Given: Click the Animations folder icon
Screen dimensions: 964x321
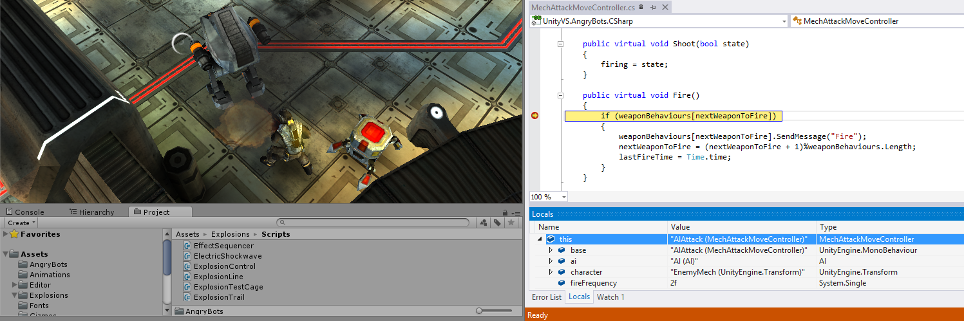Looking at the screenshot, I should [23, 275].
